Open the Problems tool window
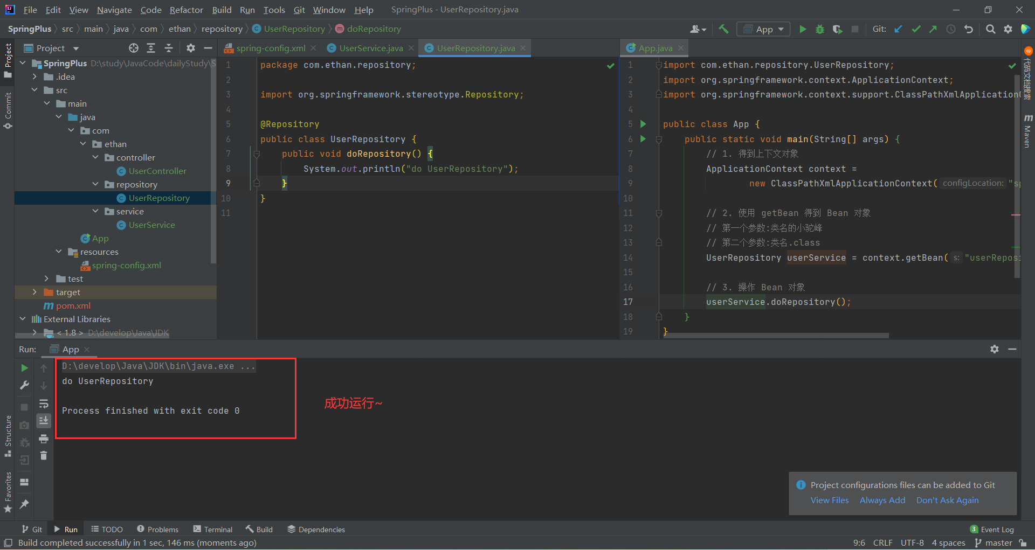The image size is (1035, 550). coord(157,530)
